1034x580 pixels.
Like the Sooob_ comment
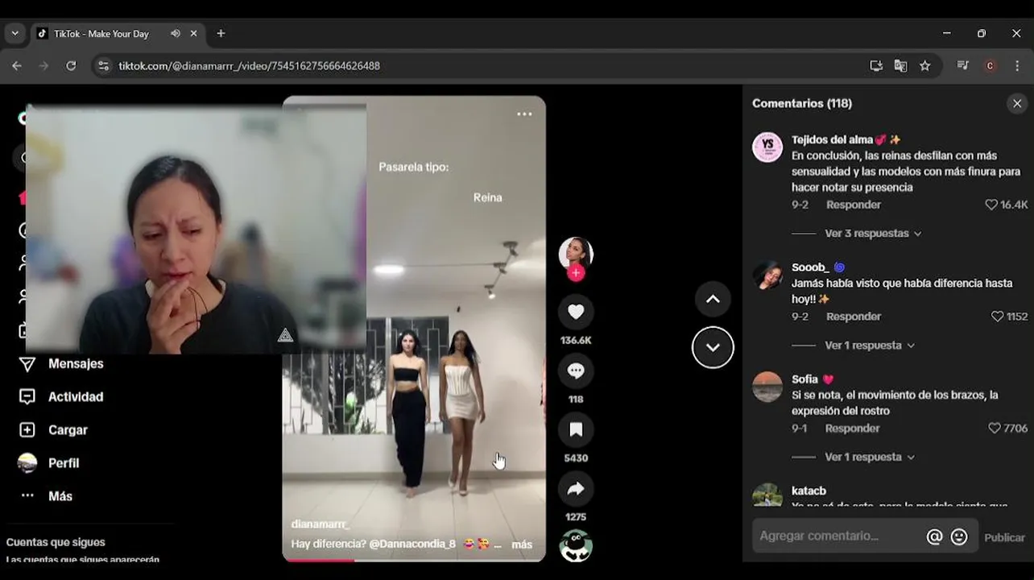997,317
